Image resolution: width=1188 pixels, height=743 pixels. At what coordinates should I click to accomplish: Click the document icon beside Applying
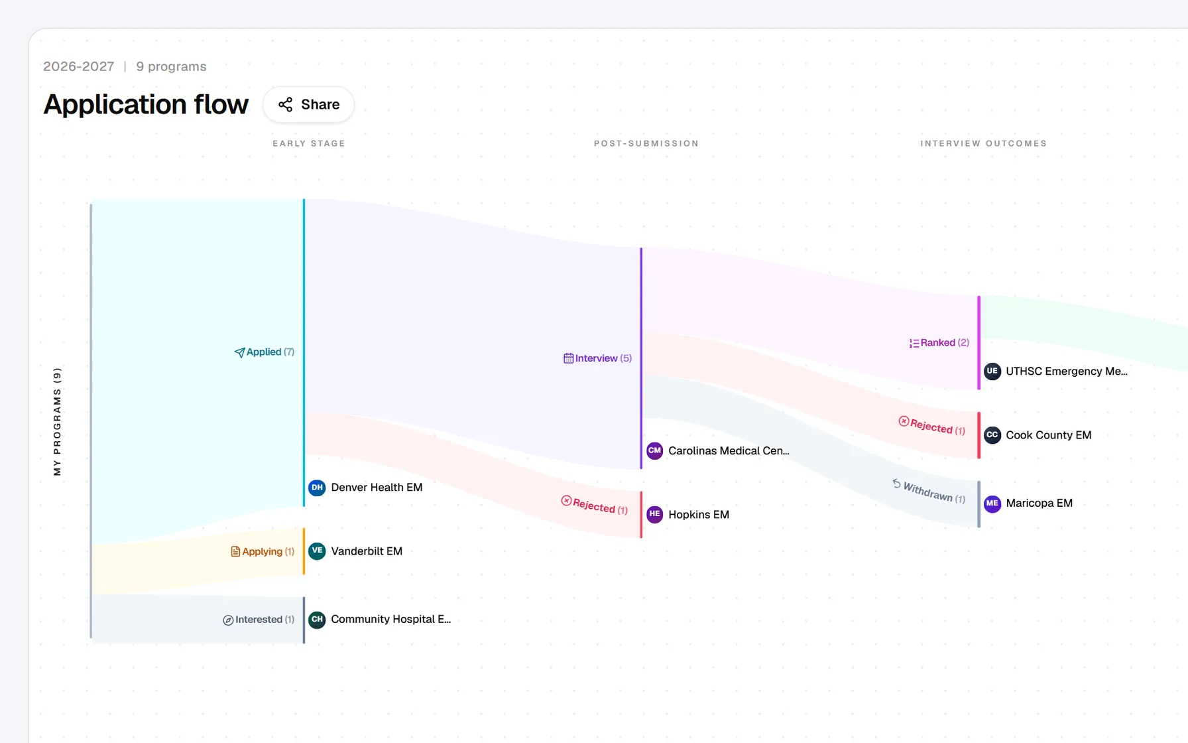[235, 551]
